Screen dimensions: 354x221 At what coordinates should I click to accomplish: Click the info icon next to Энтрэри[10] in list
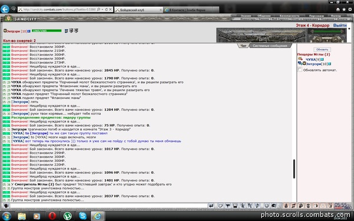tap(329, 64)
